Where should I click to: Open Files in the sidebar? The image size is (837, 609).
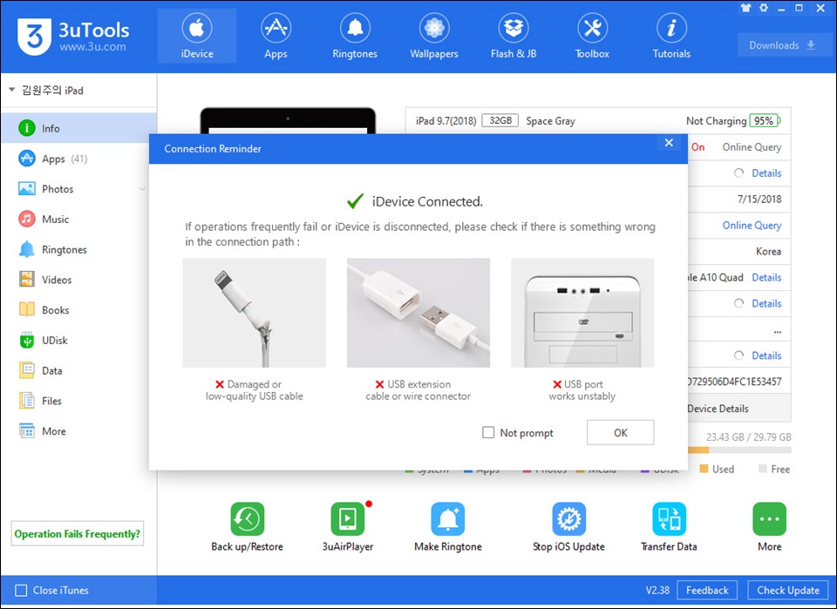79,401
